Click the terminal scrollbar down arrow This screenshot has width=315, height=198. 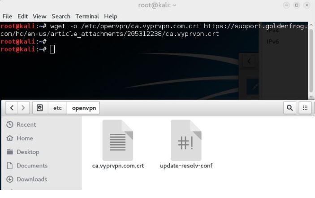(311, 97)
